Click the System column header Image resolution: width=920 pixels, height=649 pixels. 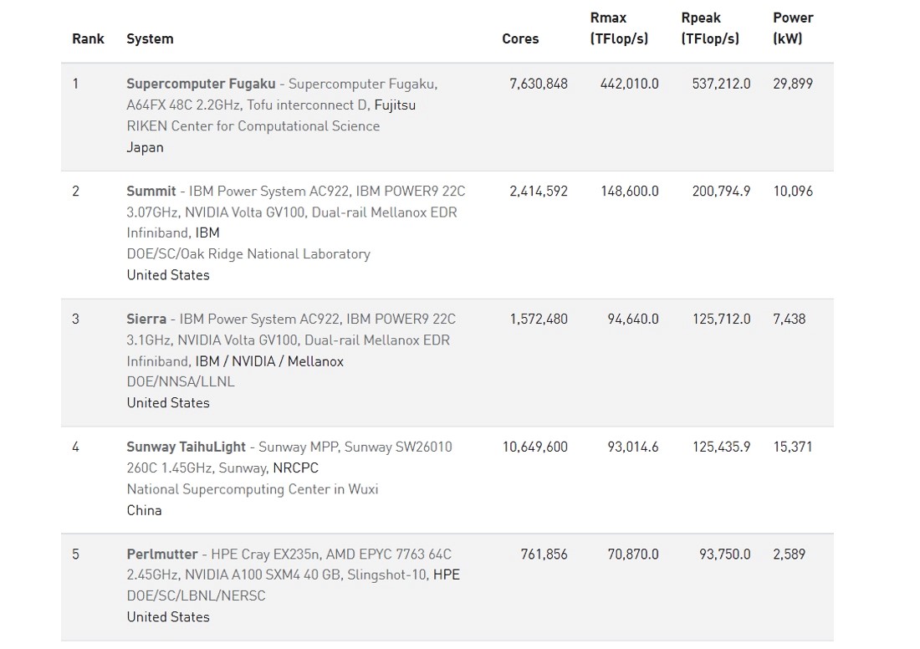(151, 38)
